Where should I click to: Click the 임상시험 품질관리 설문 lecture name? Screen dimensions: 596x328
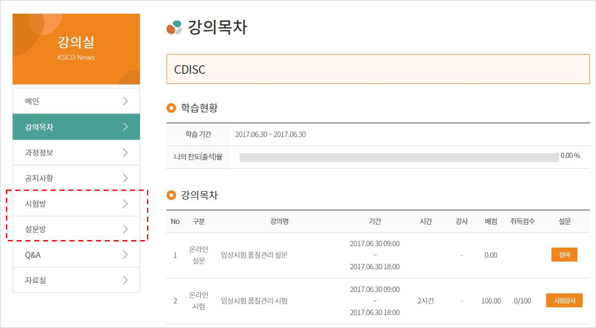point(254,255)
